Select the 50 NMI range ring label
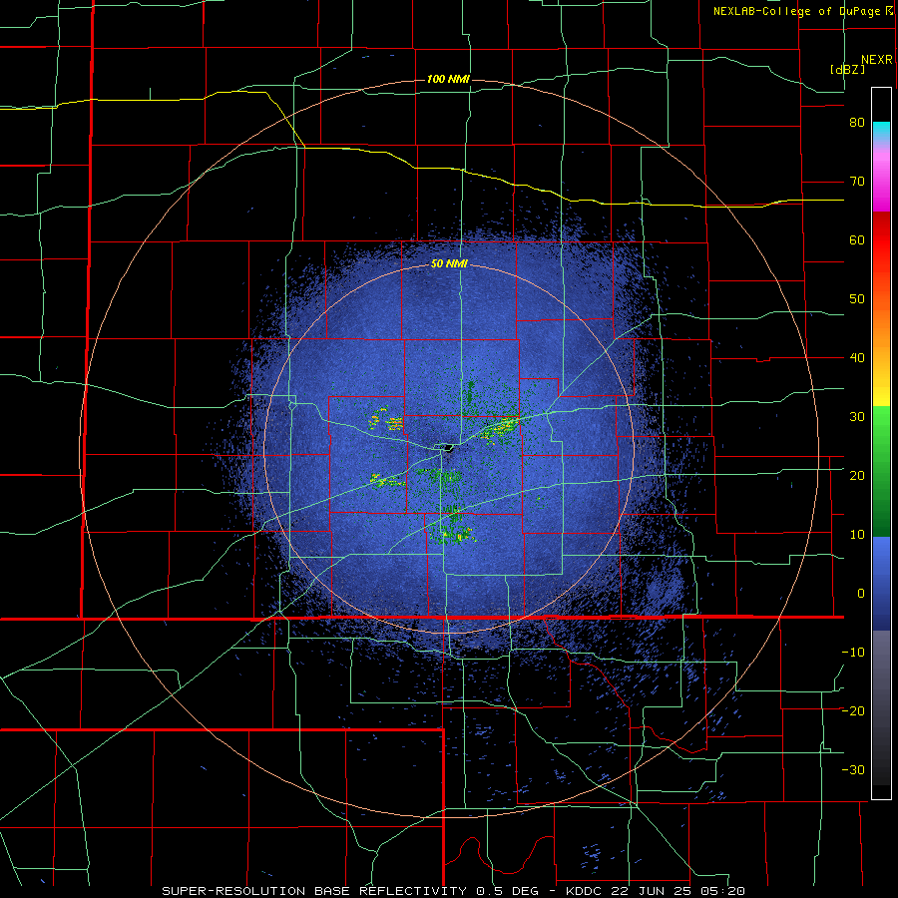Screen dimensions: 898x898 point(450,264)
